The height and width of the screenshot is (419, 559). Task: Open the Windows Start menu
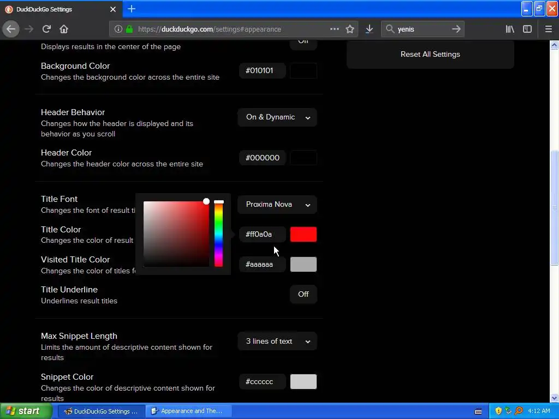tap(26, 411)
